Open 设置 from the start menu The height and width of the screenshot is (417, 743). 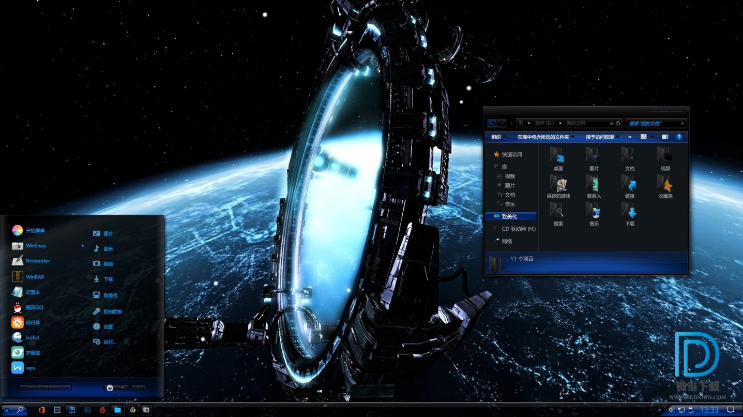click(103, 327)
